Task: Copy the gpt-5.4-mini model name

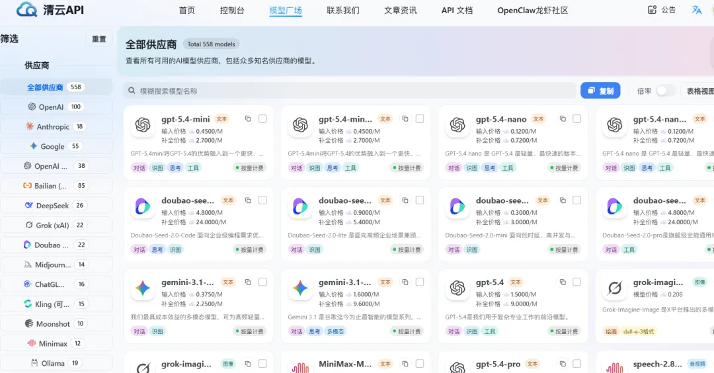Action: pos(248,119)
